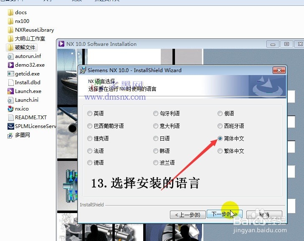Screen dimensions: 304x241
Task: Click the valve cutaway thumbnail in NX installer
Action: tap(67, 186)
